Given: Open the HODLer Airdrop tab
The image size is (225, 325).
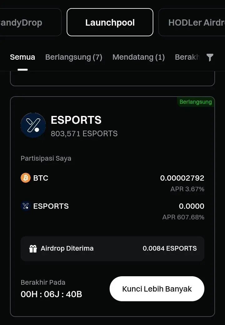Looking at the screenshot, I should point(192,22).
